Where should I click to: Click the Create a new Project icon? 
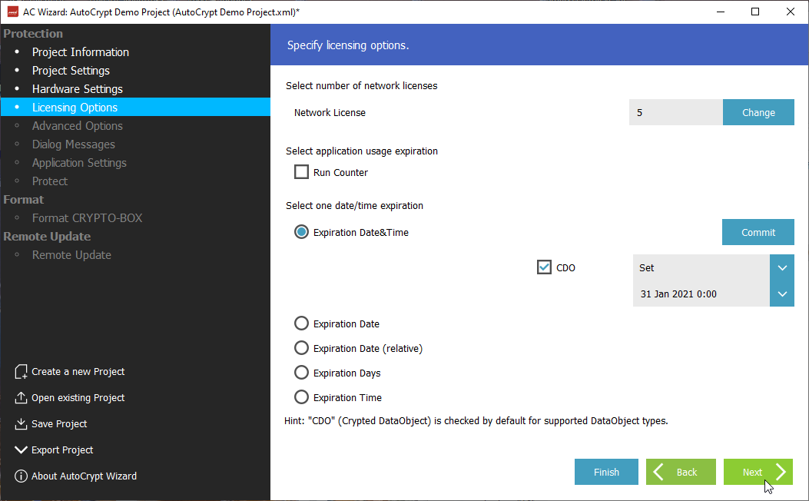pos(21,372)
